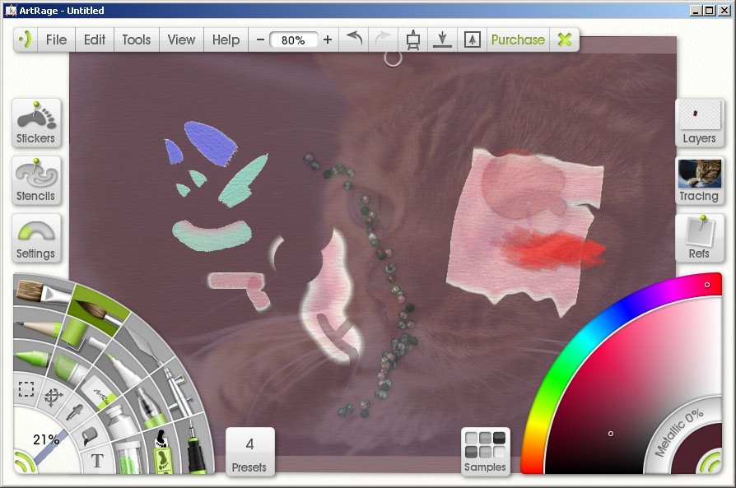This screenshot has height=488, width=736.
Task: Expand the Samples pod
Action: click(x=485, y=450)
